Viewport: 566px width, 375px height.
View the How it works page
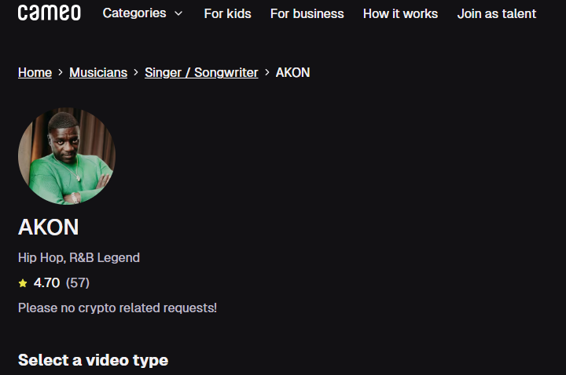[x=400, y=13]
